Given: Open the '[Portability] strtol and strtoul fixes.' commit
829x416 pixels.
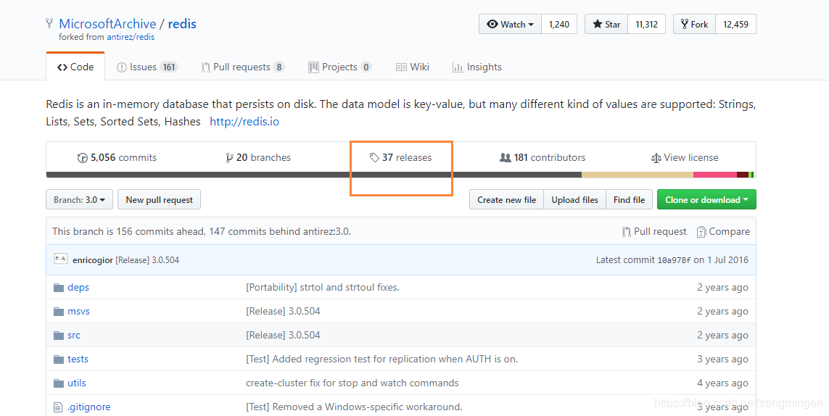Looking at the screenshot, I should point(323,288).
